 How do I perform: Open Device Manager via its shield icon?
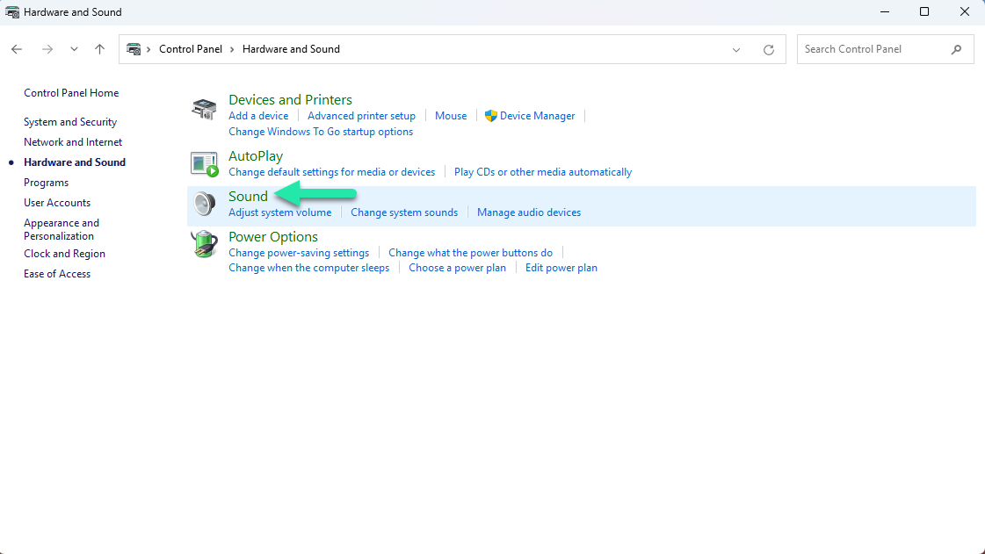click(x=490, y=115)
